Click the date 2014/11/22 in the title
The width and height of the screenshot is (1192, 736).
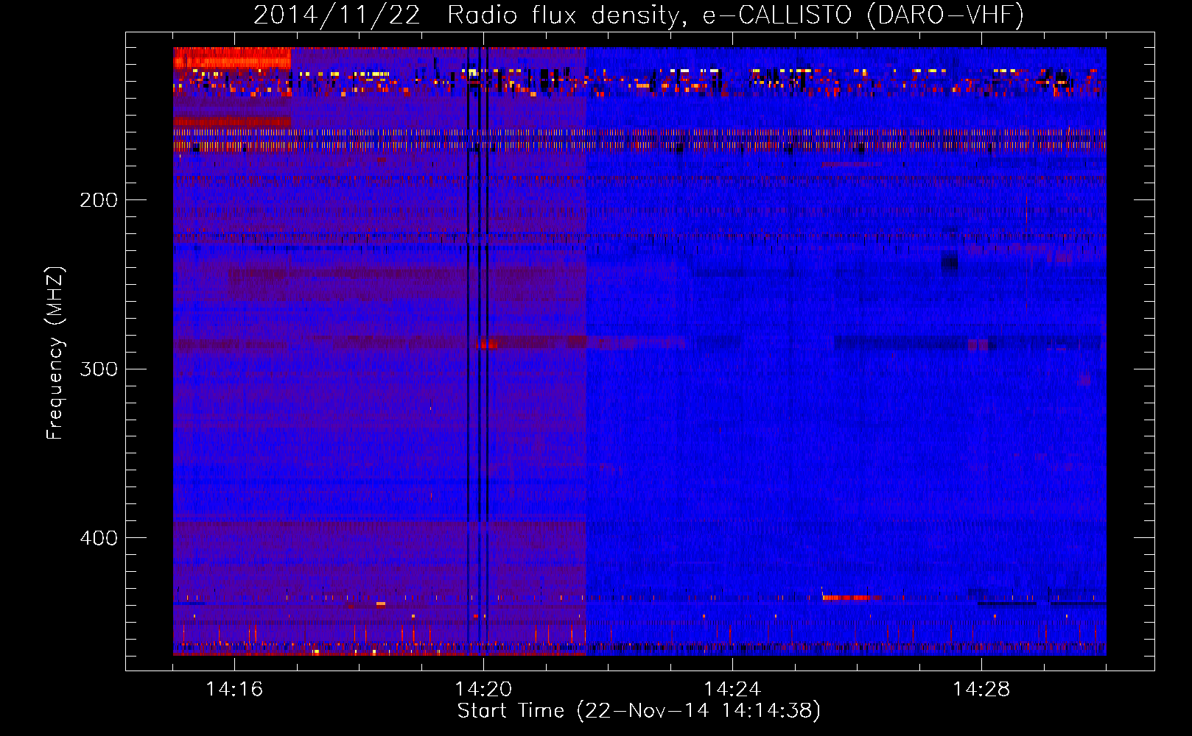click(x=337, y=15)
